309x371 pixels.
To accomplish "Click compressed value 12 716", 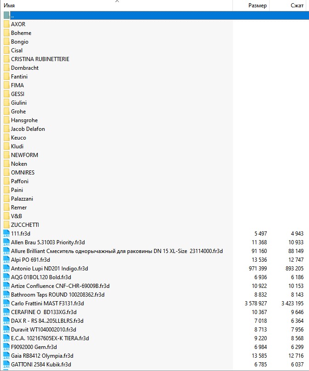I will 296,356.
